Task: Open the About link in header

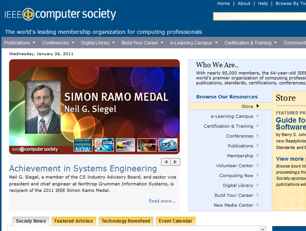Action: coord(244,4)
